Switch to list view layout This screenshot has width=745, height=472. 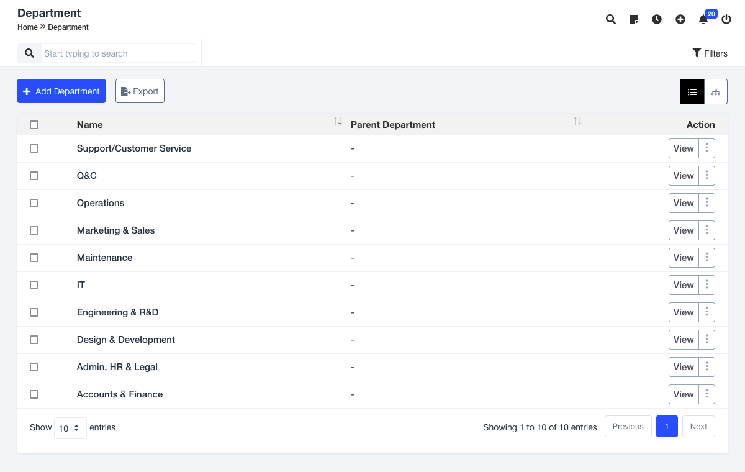point(692,92)
